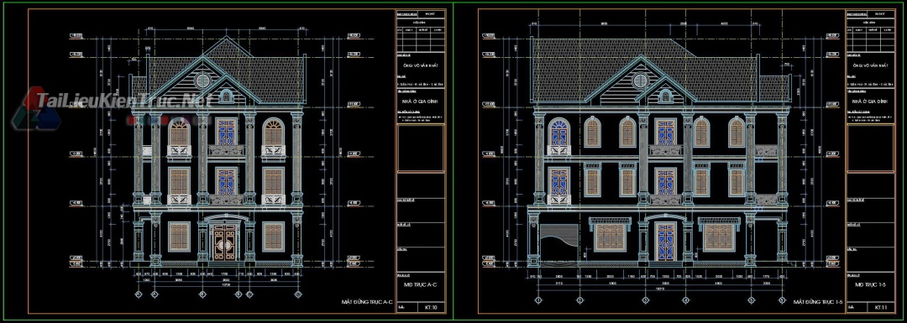Select the MĐ TRỤC 1-5 title block label

pyautogui.click(x=870, y=285)
